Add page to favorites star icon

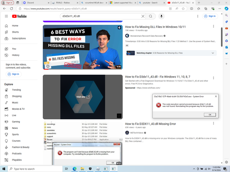click(x=183, y=9)
